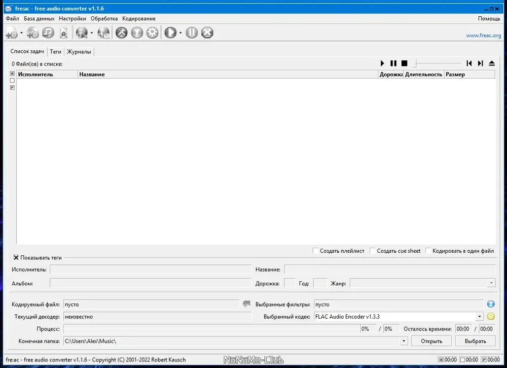This screenshot has height=368, width=507.
Task: Skip to next track in player
Action: tap(481, 63)
